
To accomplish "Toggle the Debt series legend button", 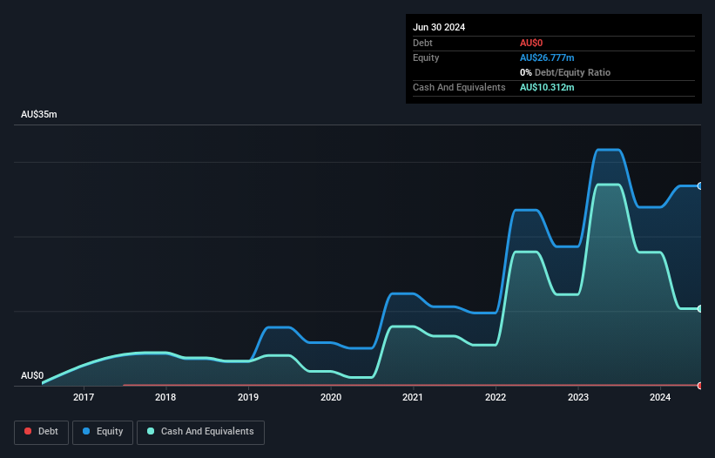I will coord(41,432).
